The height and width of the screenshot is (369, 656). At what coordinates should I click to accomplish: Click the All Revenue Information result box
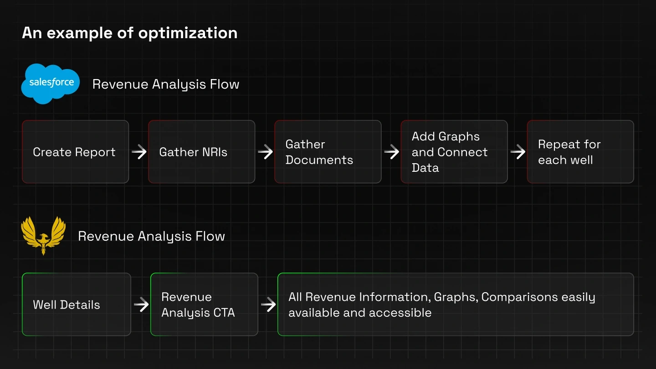click(456, 304)
